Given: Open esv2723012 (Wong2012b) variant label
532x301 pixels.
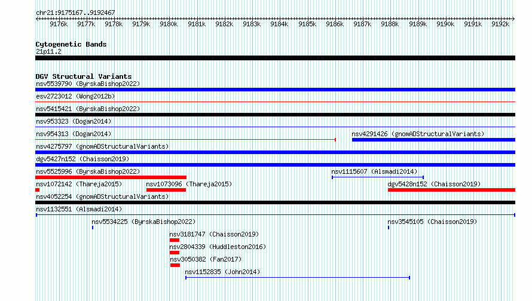Looking at the screenshot, I should pos(75,96).
